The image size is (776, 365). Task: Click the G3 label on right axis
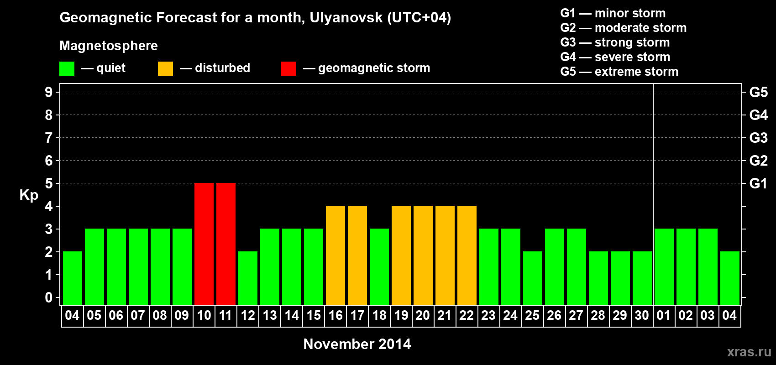click(x=759, y=138)
